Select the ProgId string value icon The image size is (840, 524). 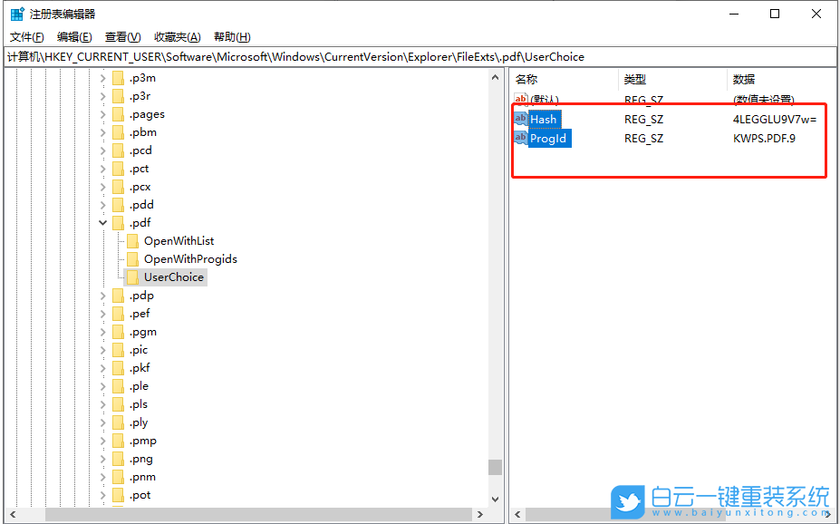coord(521,138)
